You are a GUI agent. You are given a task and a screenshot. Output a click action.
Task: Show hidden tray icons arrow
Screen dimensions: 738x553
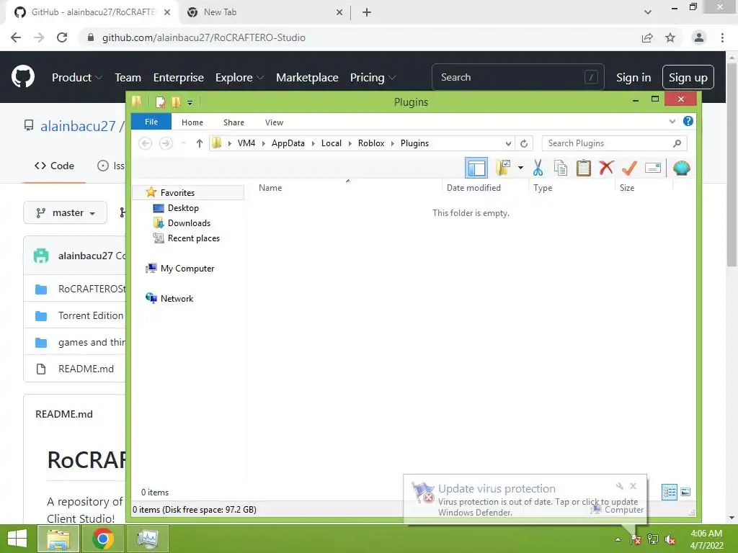pyautogui.click(x=618, y=539)
